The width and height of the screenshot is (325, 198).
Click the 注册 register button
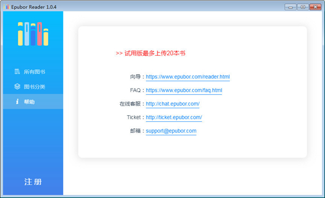[33, 182]
